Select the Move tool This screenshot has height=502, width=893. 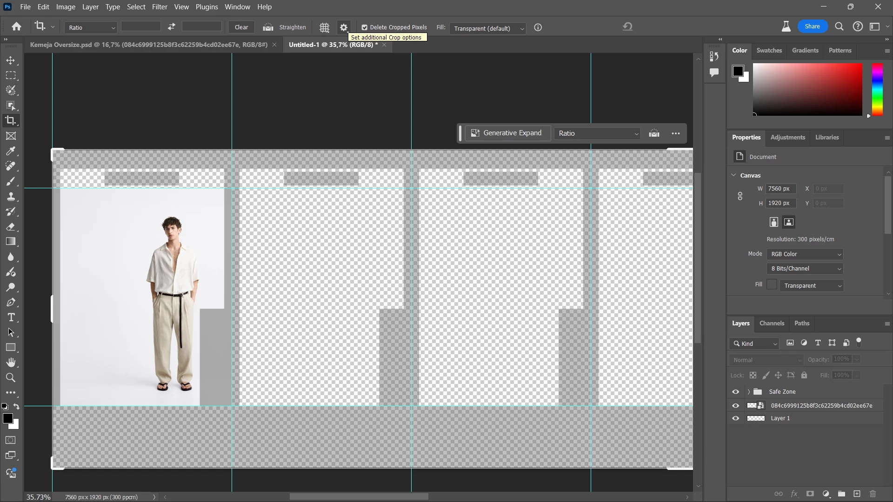coord(11,60)
